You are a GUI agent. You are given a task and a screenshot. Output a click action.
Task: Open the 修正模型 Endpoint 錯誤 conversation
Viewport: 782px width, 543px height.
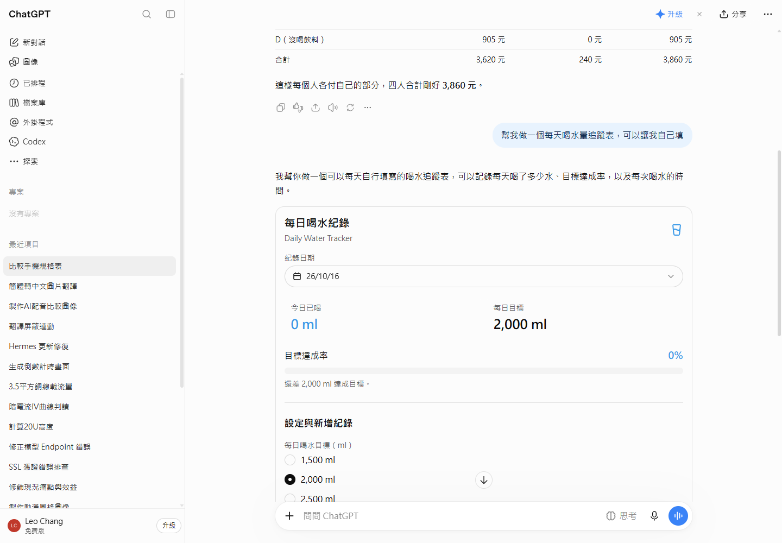pyautogui.click(x=90, y=447)
